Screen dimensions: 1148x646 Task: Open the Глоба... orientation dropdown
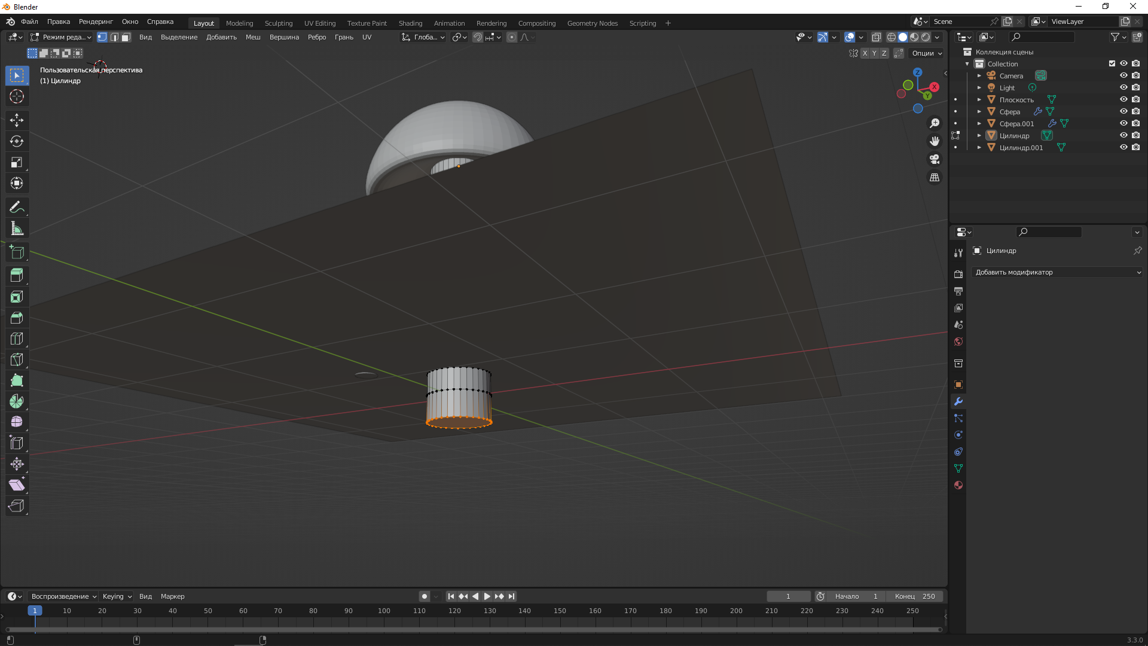423,37
